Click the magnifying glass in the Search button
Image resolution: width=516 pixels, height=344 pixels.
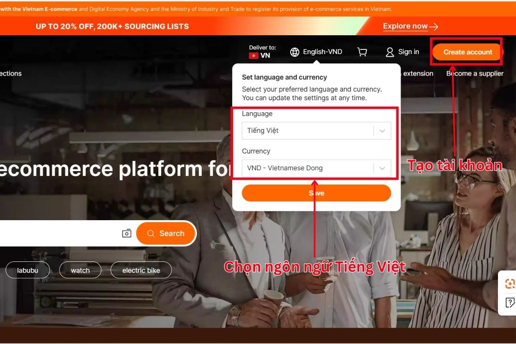pyautogui.click(x=150, y=233)
